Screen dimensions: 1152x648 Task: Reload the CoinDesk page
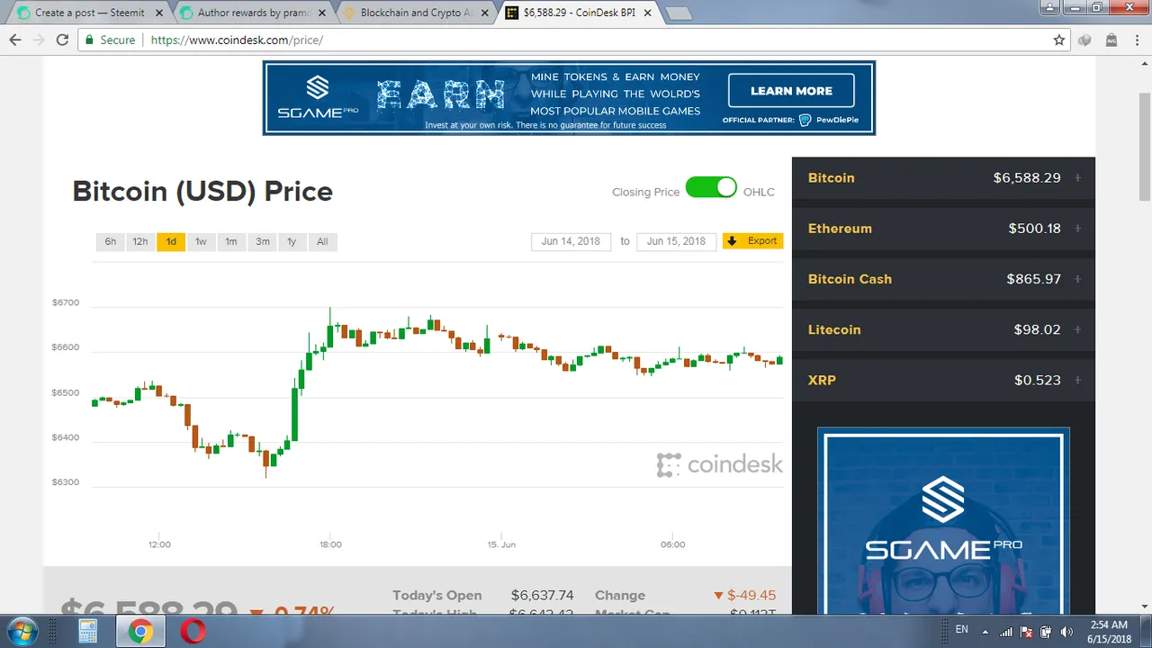pyautogui.click(x=62, y=40)
